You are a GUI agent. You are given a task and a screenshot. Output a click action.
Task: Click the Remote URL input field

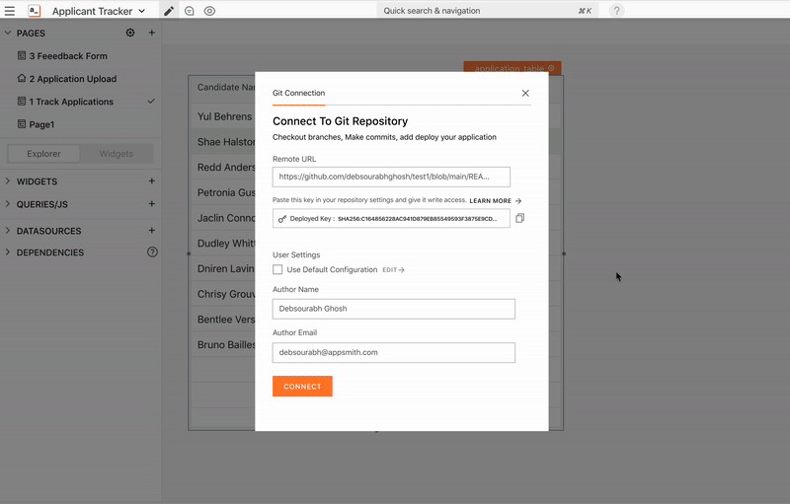pos(391,177)
